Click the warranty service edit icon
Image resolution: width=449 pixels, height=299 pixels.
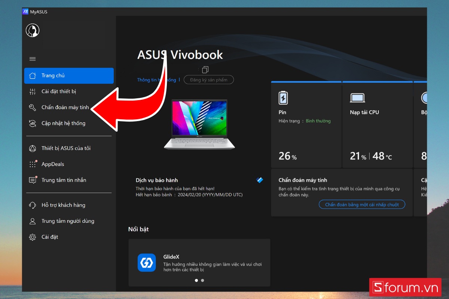(260, 180)
